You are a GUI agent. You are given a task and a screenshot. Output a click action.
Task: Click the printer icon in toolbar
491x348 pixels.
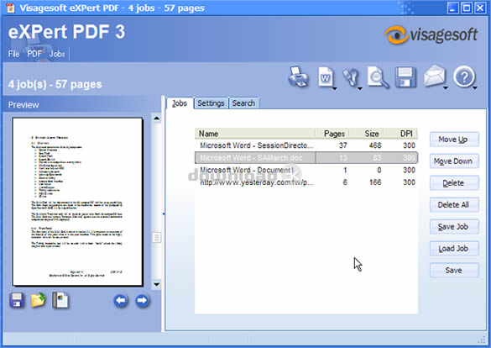[298, 76]
